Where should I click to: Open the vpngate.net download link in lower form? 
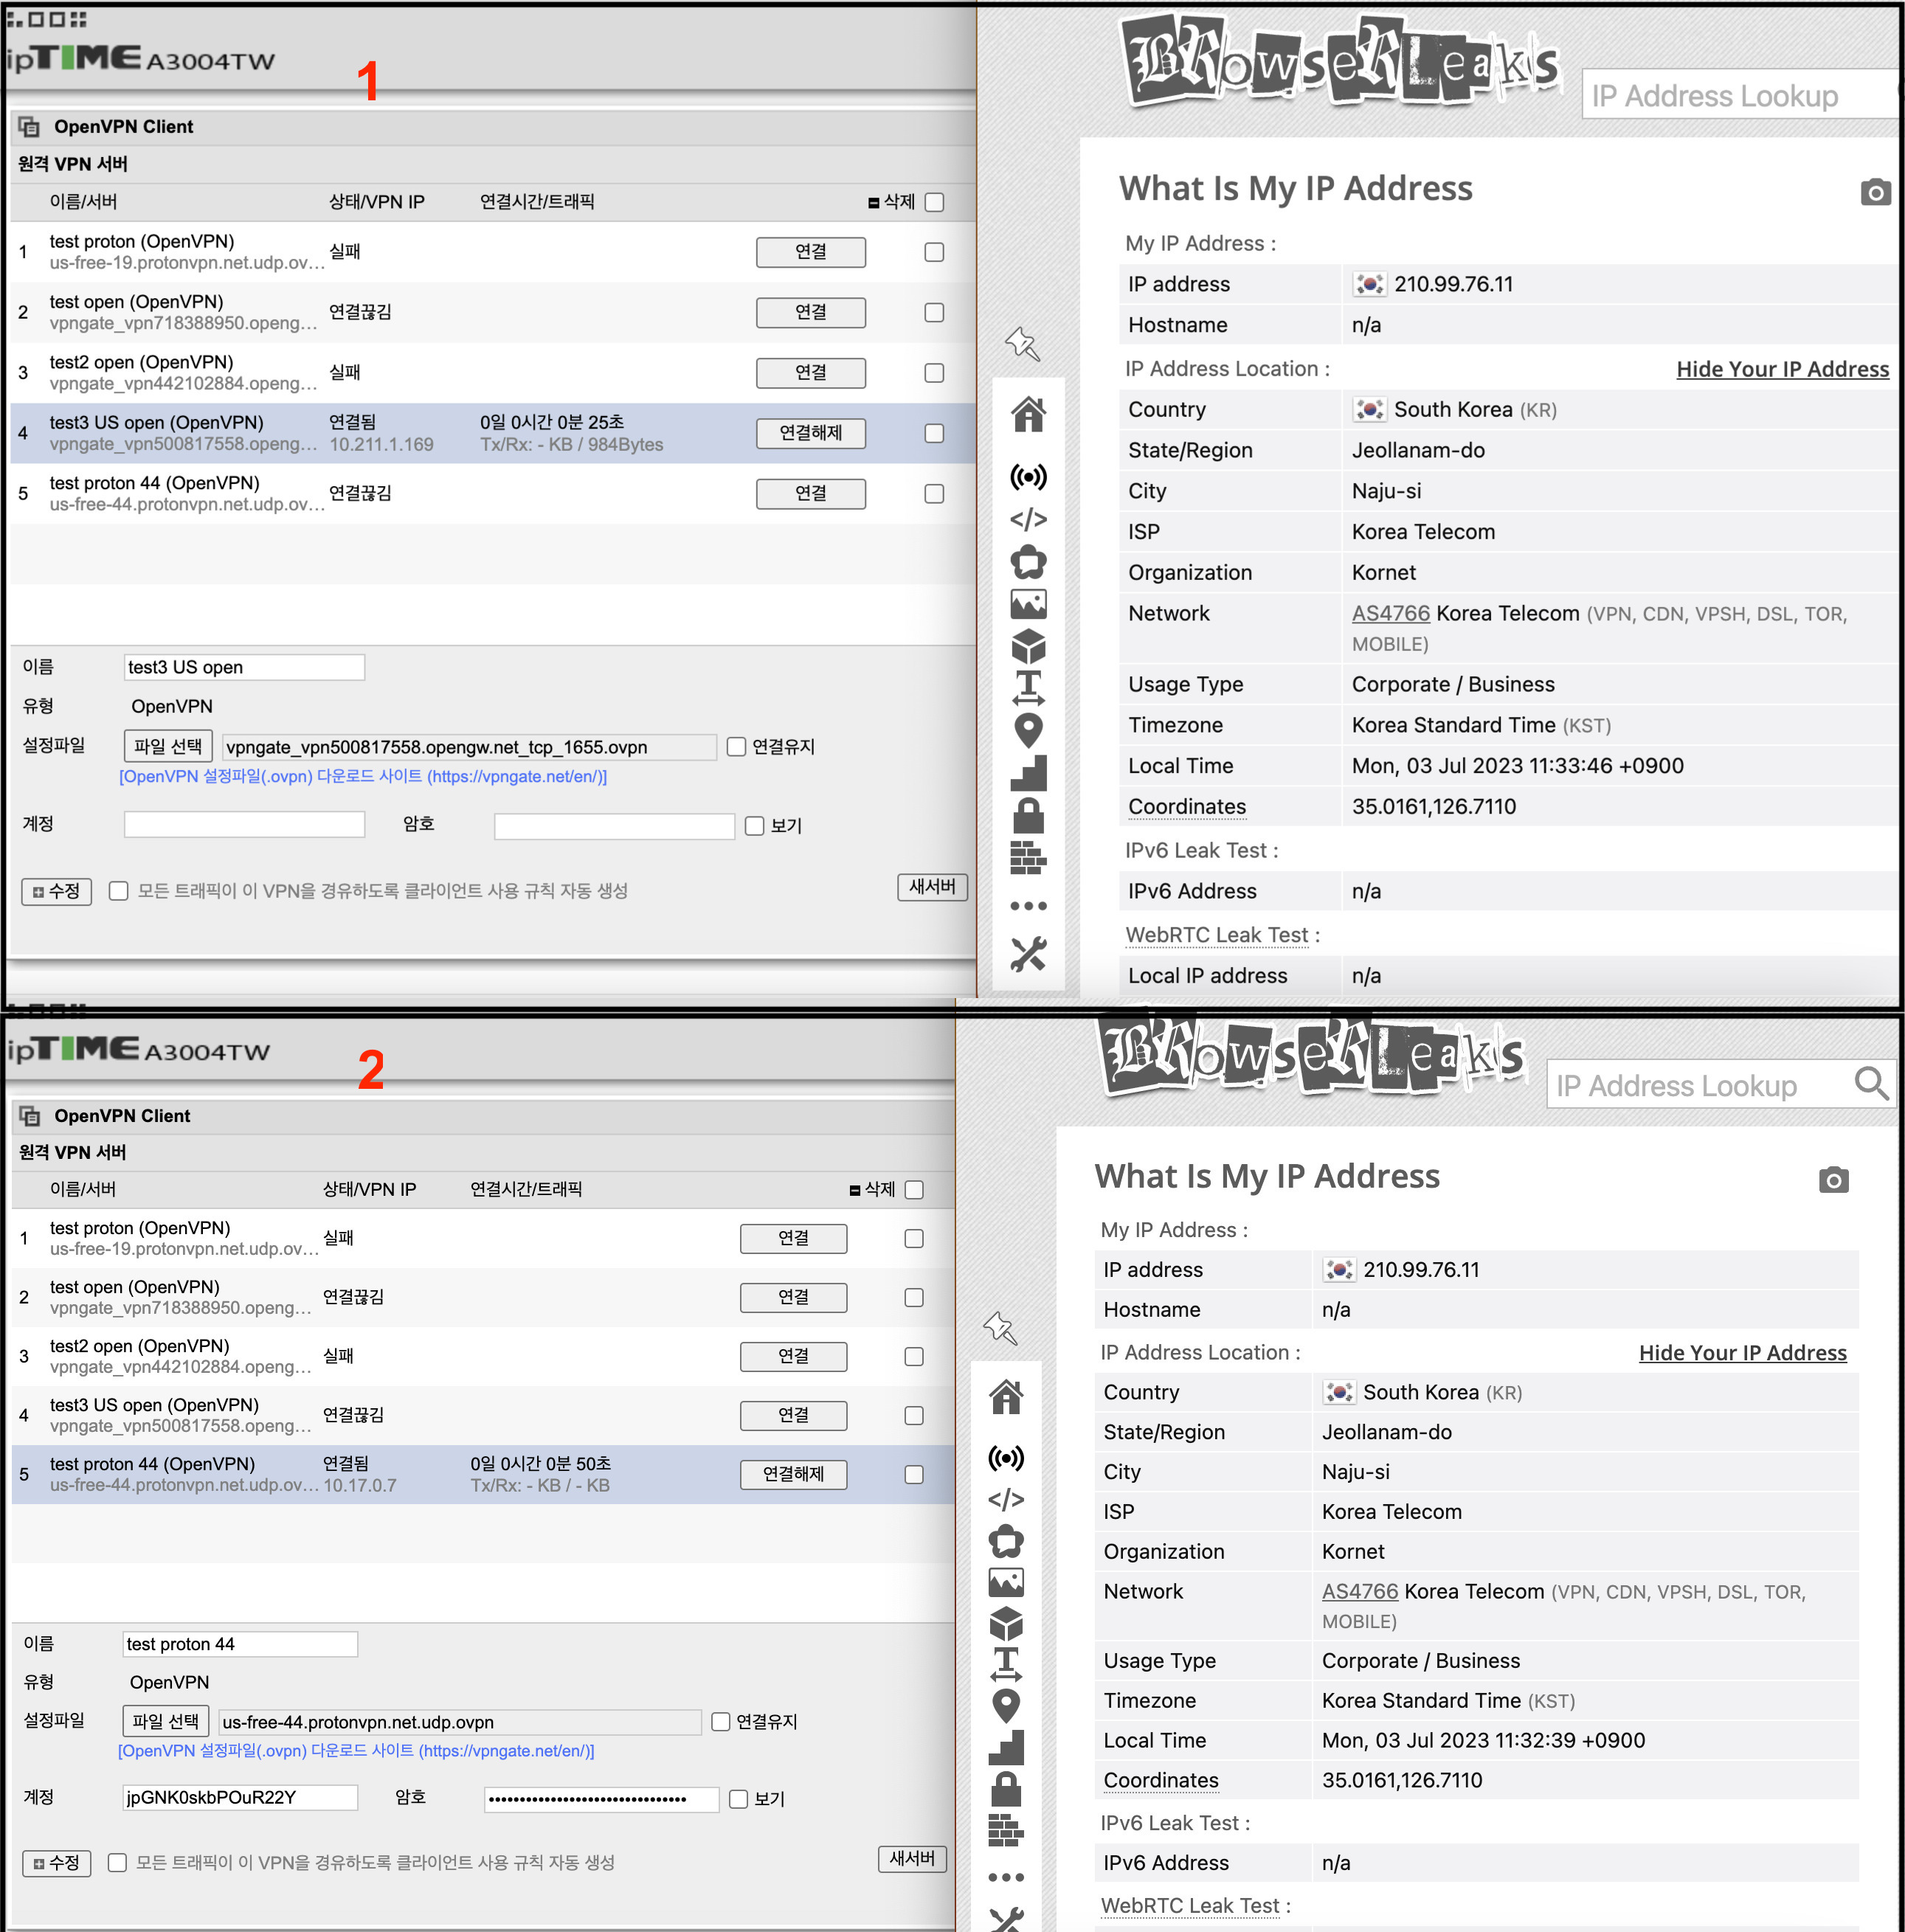click(356, 1751)
